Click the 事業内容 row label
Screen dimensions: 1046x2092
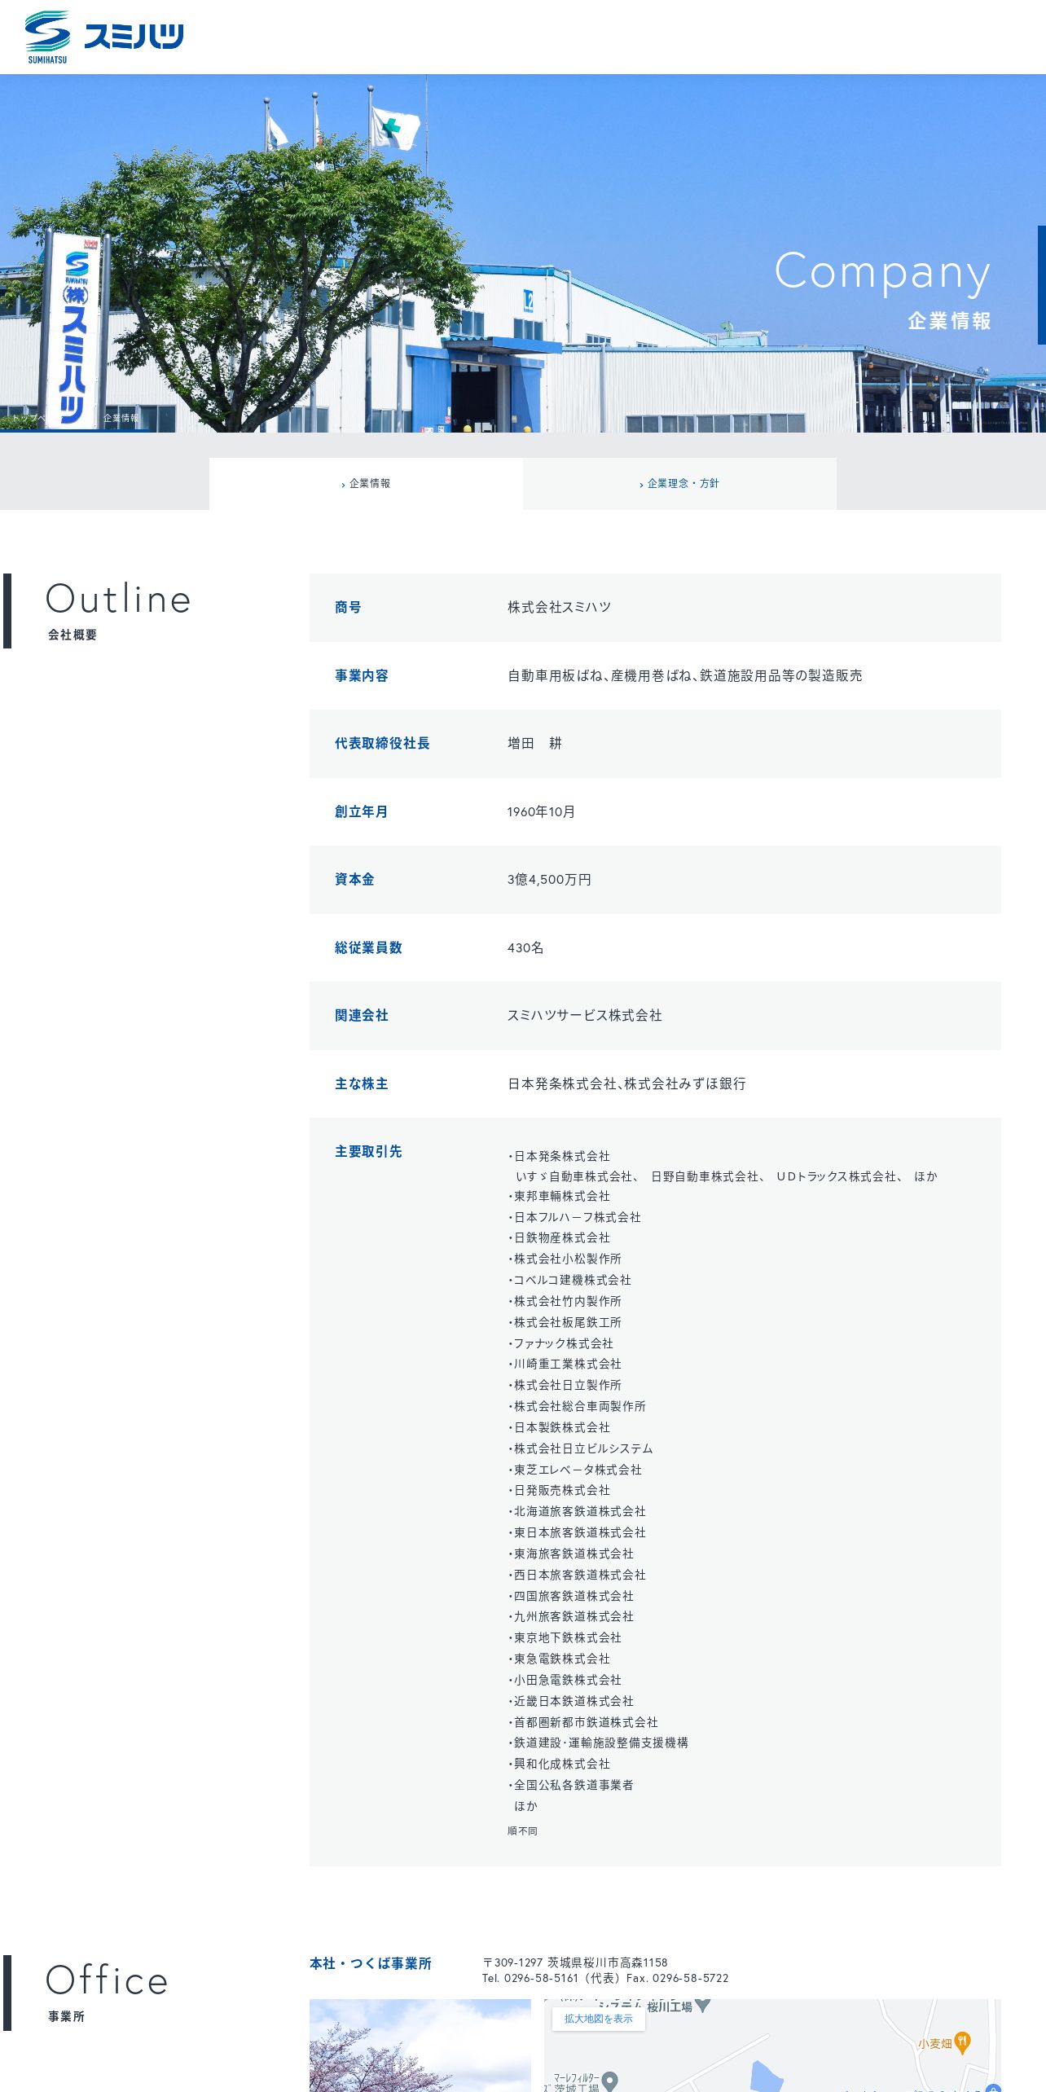click(x=362, y=676)
